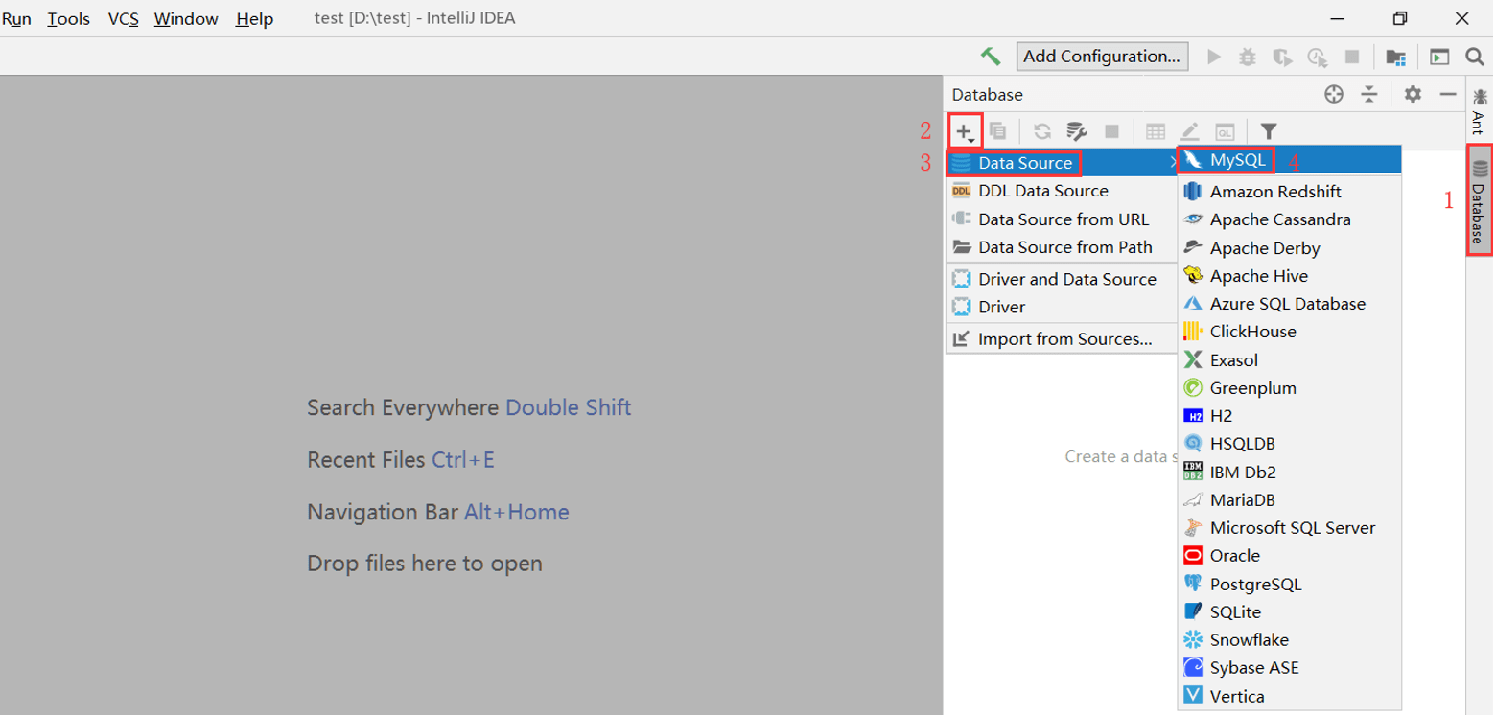Open the VCS menu
The width and height of the screenshot is (1496, 715).
[x=124, y=18]
